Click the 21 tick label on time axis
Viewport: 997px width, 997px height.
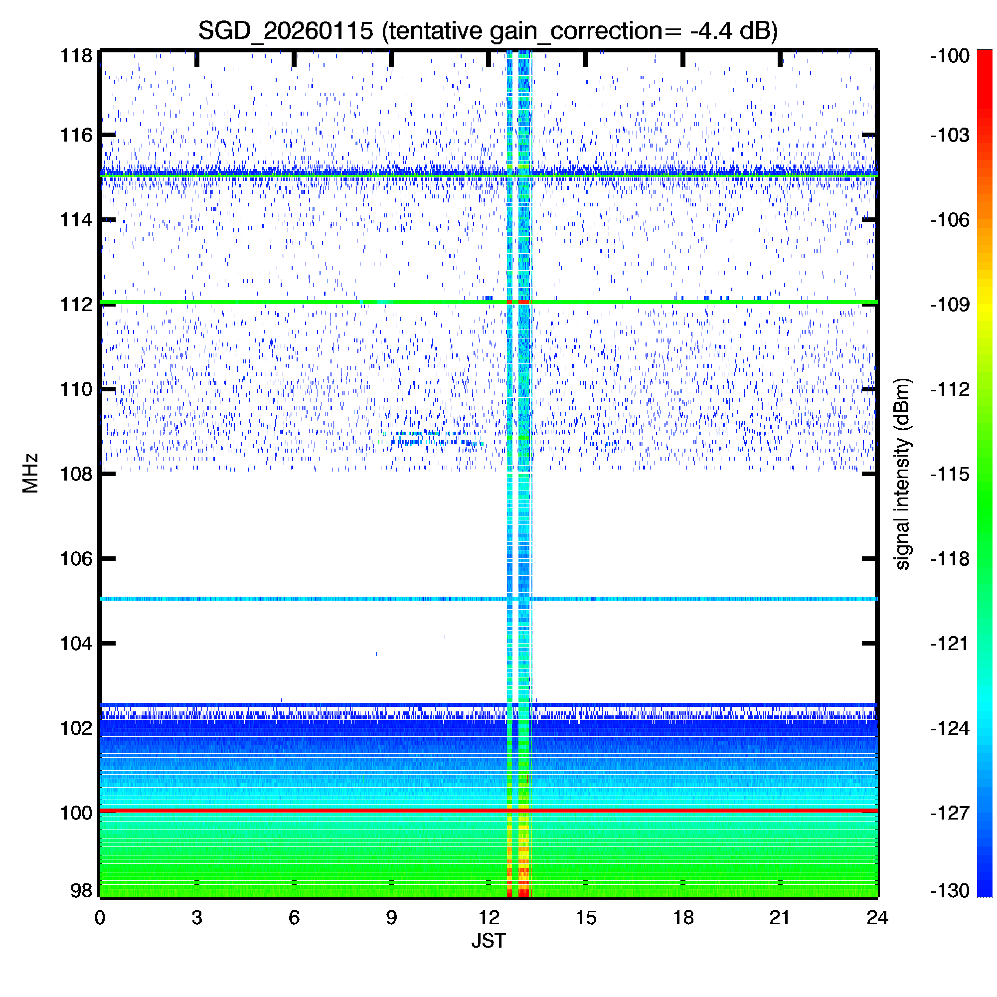[780, 918]
